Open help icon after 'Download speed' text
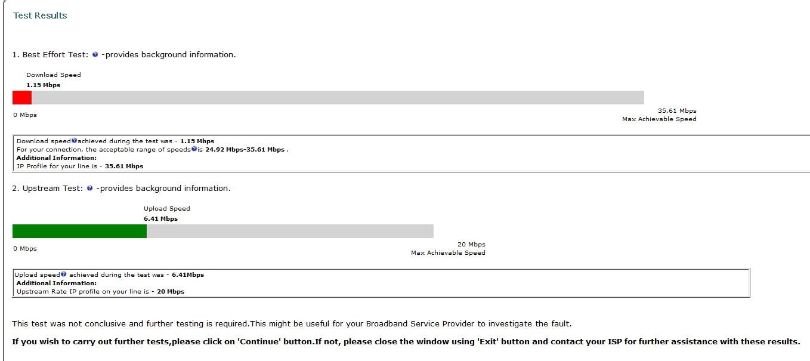This screenshot has width=810, height=361. click(74, 141)
